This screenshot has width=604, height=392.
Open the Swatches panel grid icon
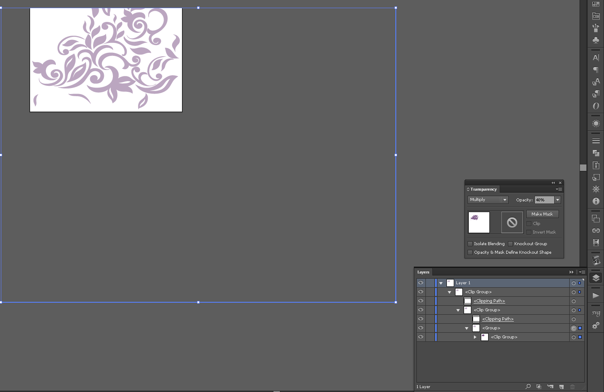pyautogui.click(x=596, y=4)
